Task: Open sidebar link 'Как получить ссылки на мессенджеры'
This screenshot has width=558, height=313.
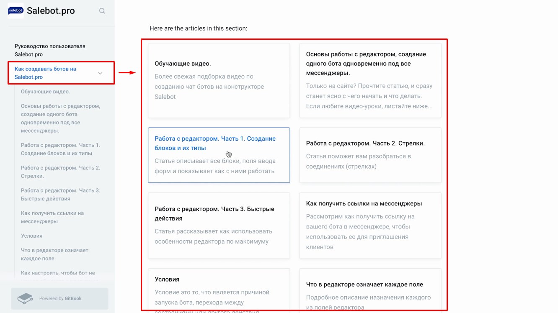Action: (x=52, y=217)
